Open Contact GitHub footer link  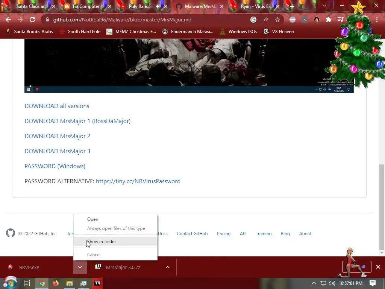(x=192, y=234)
